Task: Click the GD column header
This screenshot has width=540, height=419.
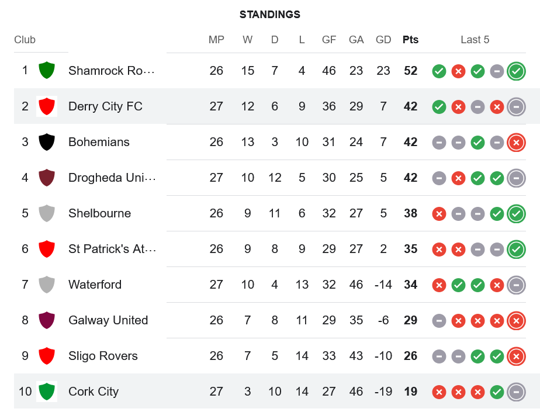Action: (x=383, y=40)
